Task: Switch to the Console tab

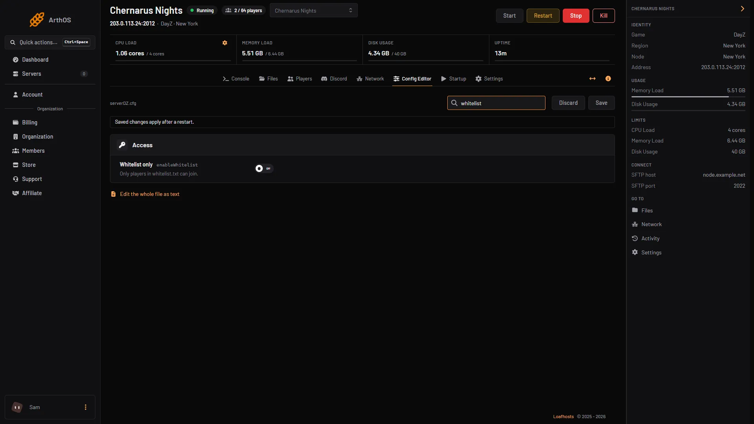Action: (236, 79)
